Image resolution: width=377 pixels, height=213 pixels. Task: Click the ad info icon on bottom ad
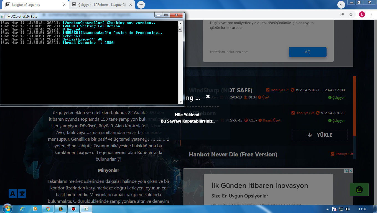(x=347, y=171)
